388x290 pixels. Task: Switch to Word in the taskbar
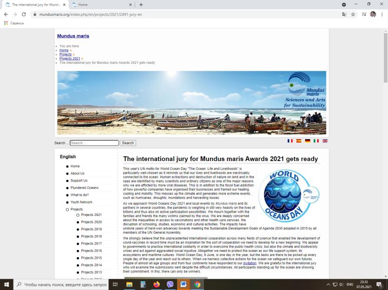[x=184, y=284]
